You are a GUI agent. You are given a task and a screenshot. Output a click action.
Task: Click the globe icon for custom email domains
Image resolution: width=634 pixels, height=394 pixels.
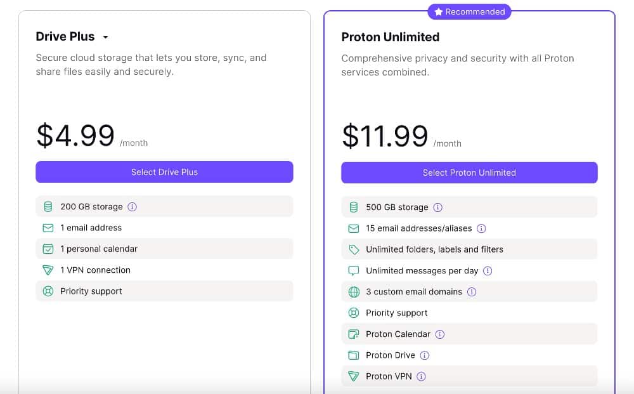click(x=354, y=292)
